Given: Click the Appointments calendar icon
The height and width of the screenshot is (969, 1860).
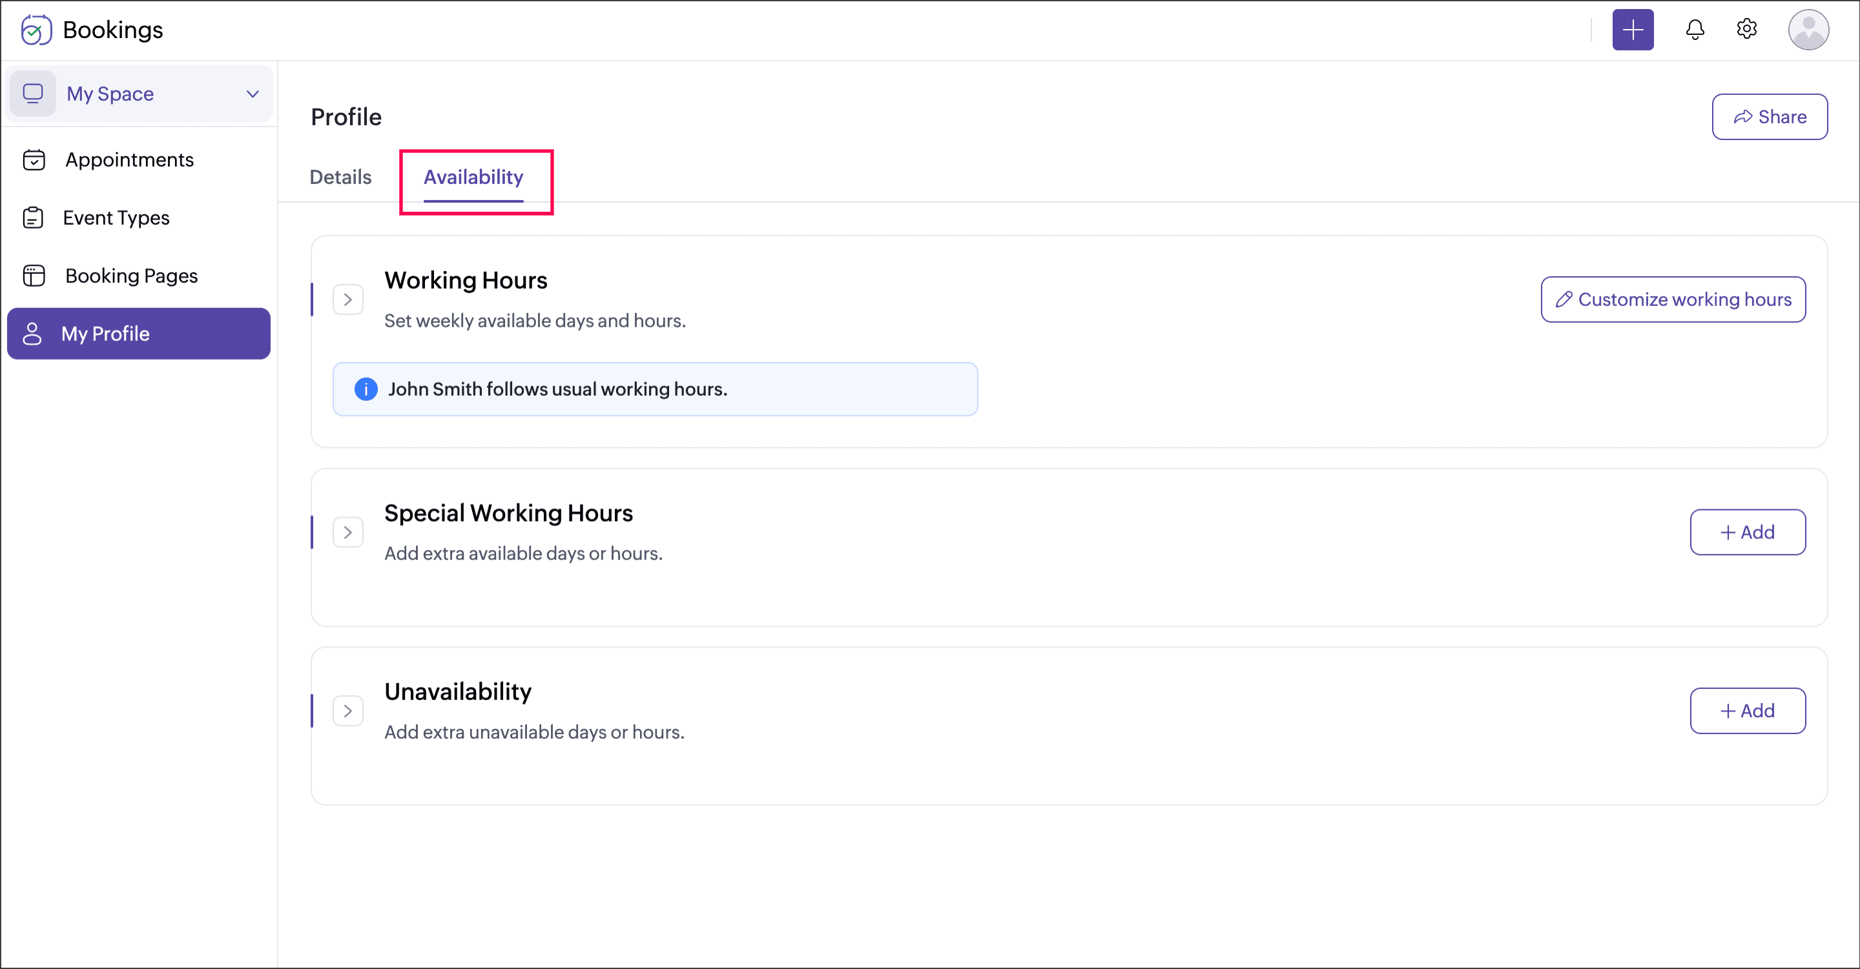Looking at the screenshot, I should pyautogui.click(x=34, y=159).
